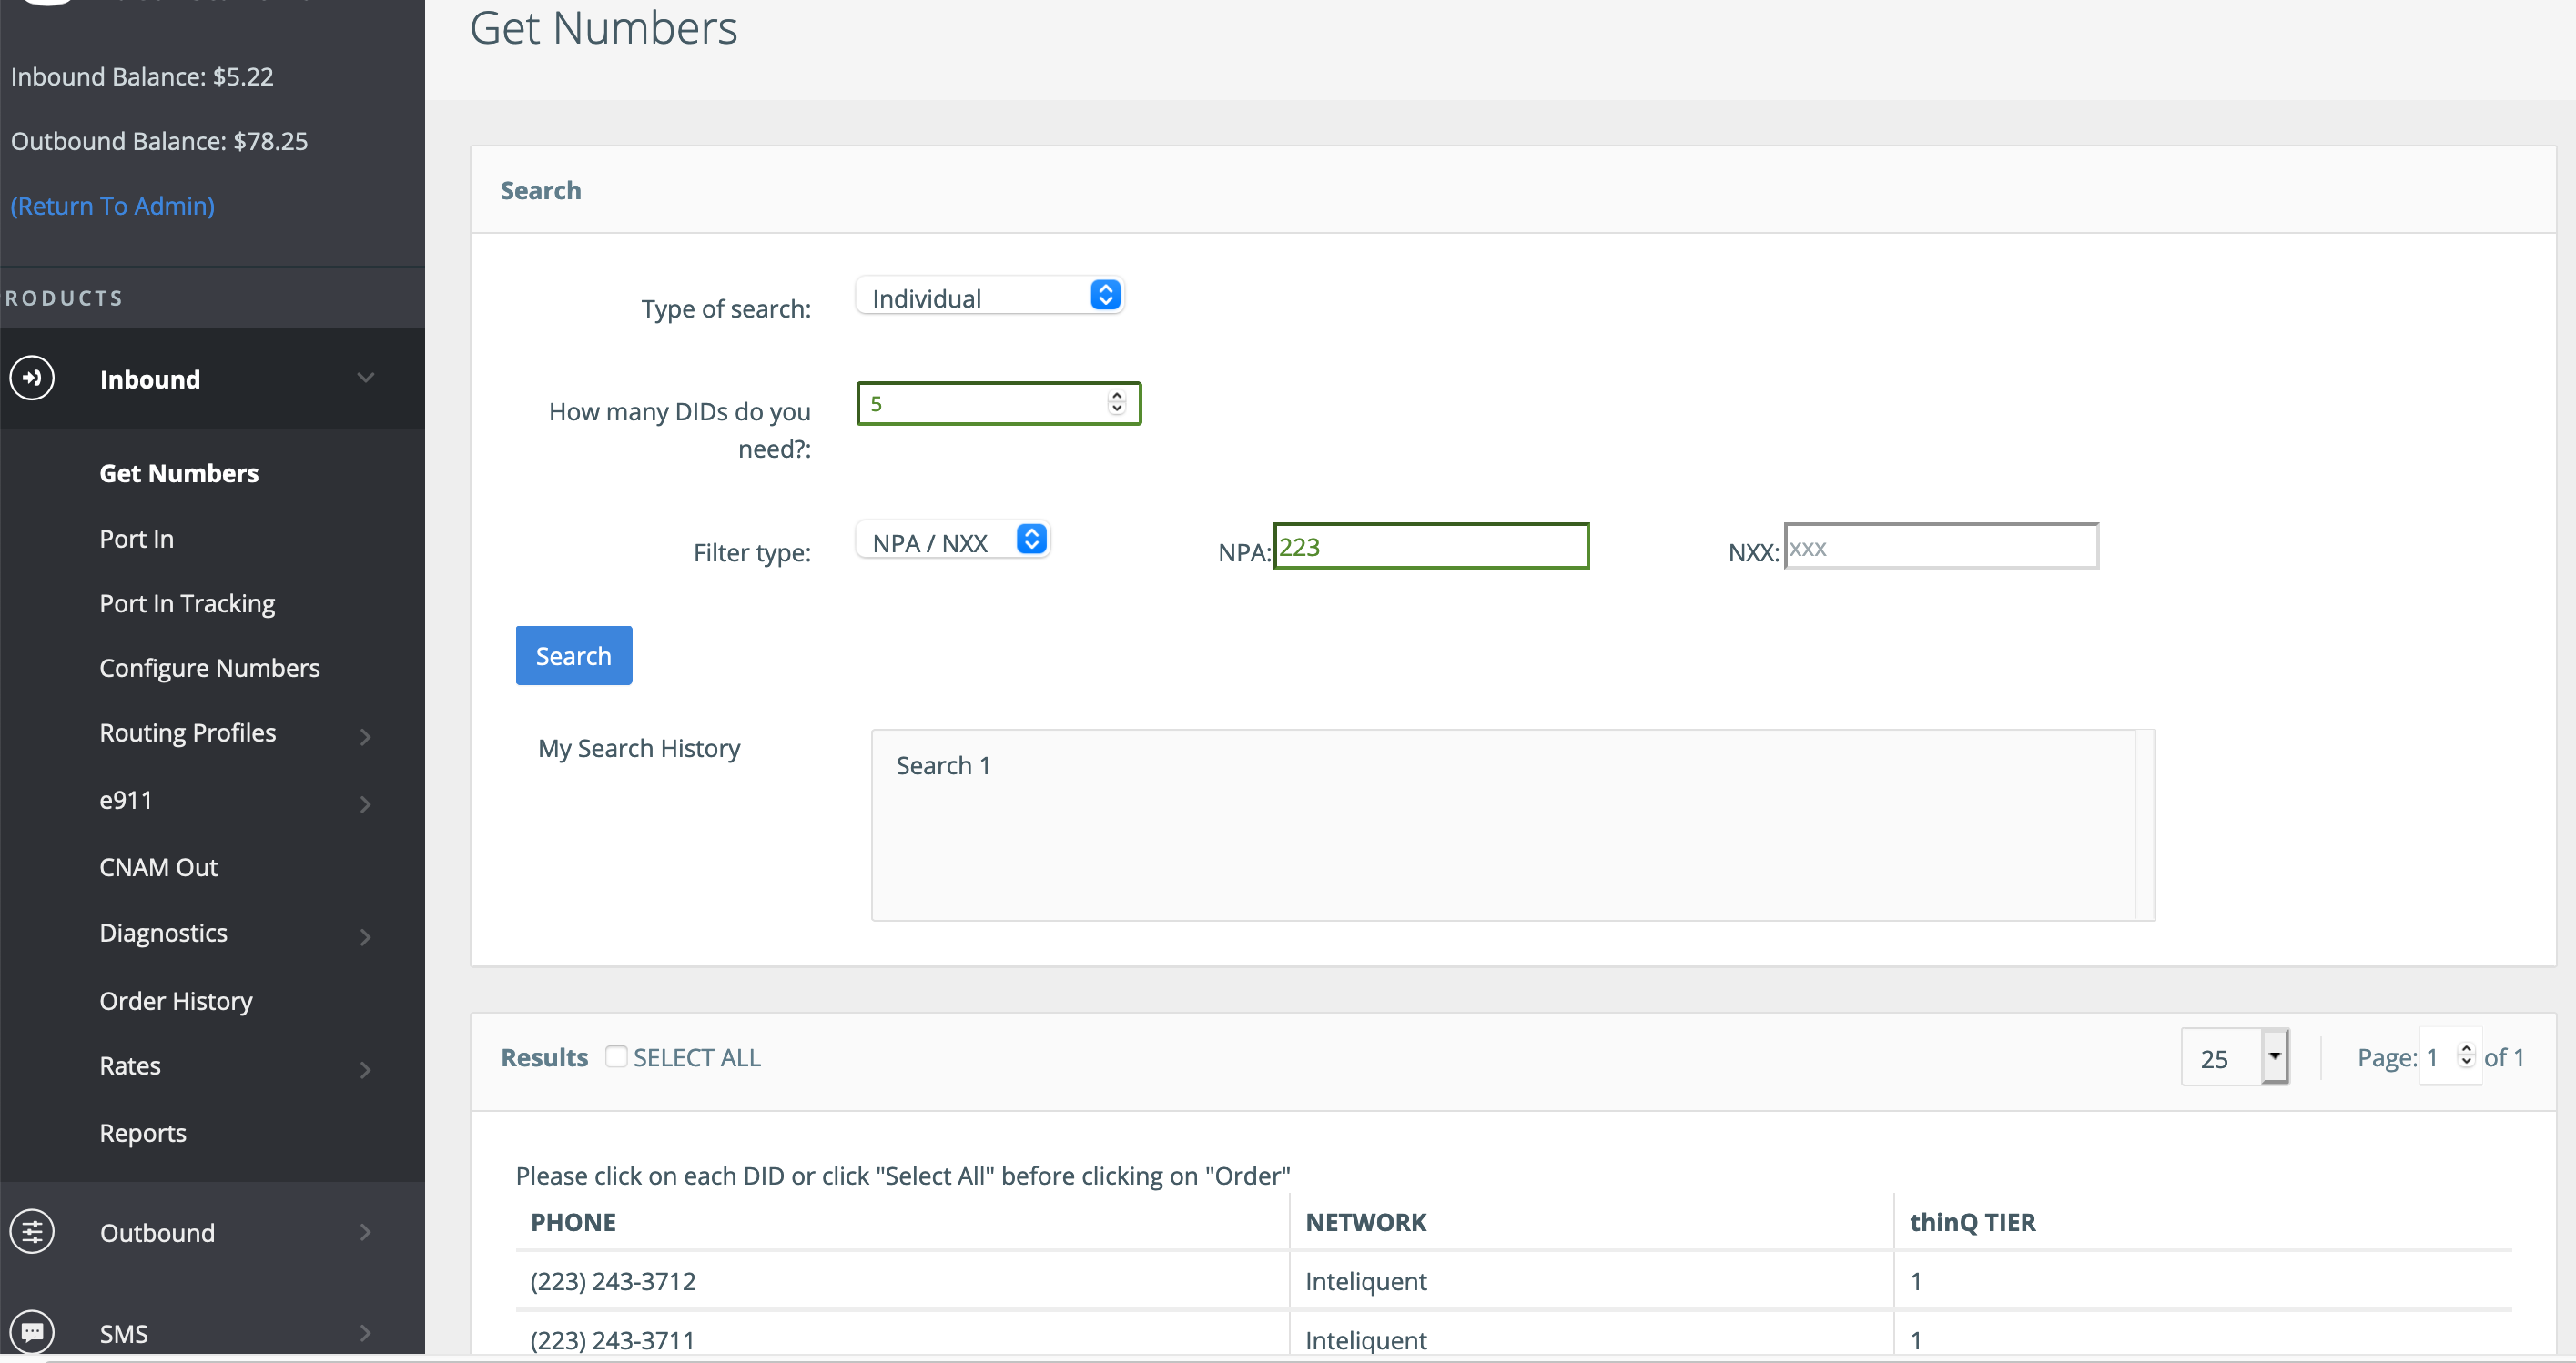This screenshot has width=2576, height=1363.
Task: Click the NETWORK column header
Action: pyautogui.click(x=1366, y=1222)
